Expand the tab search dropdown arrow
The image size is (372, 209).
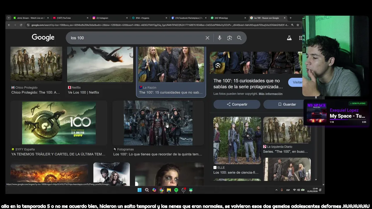9,18
